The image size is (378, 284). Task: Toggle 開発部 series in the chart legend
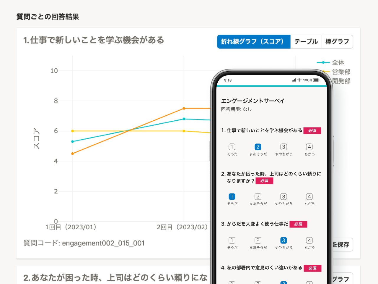tap(342, 81)
